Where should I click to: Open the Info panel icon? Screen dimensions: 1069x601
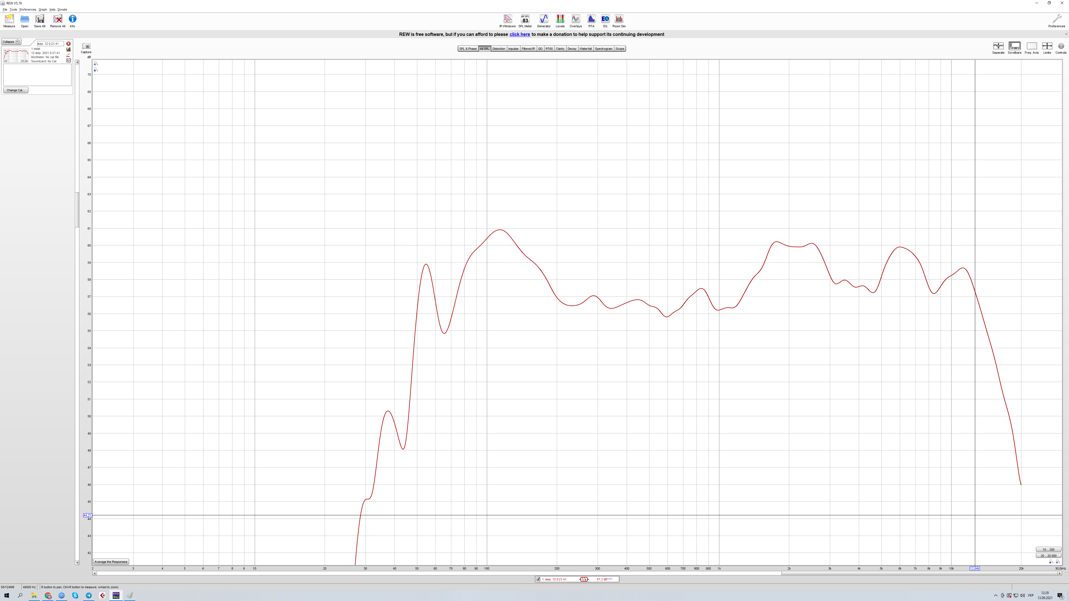pos(72,21)
